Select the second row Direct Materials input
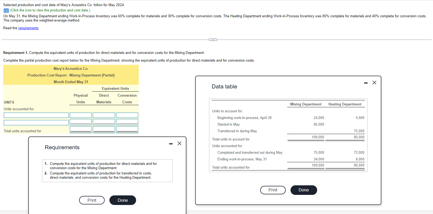This screenshot has width=433, height=214. click(104, 122)
